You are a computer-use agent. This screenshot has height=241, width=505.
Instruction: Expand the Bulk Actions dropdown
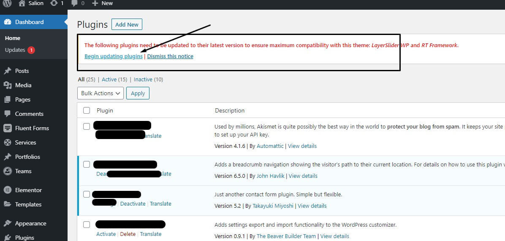(x=100, y=93)
